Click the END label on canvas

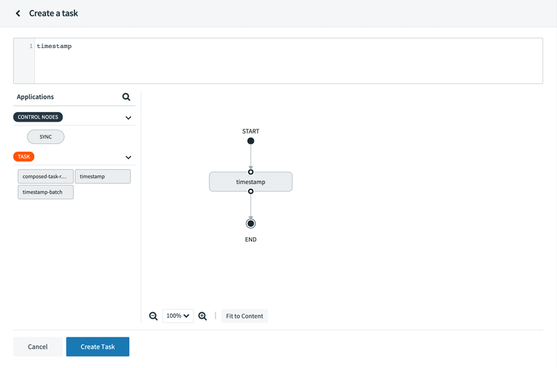(251, 239)
